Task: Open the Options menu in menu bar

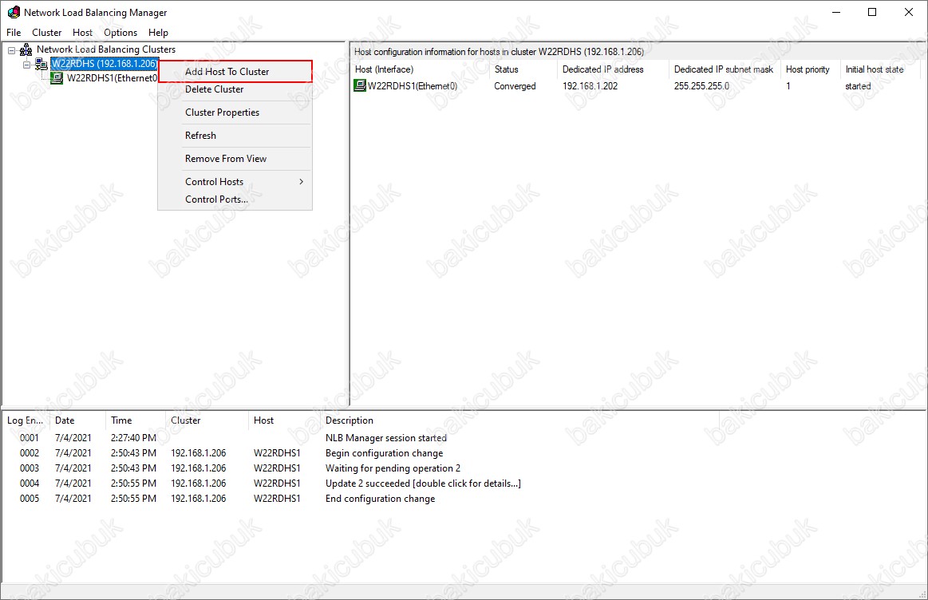Action: 120,33
